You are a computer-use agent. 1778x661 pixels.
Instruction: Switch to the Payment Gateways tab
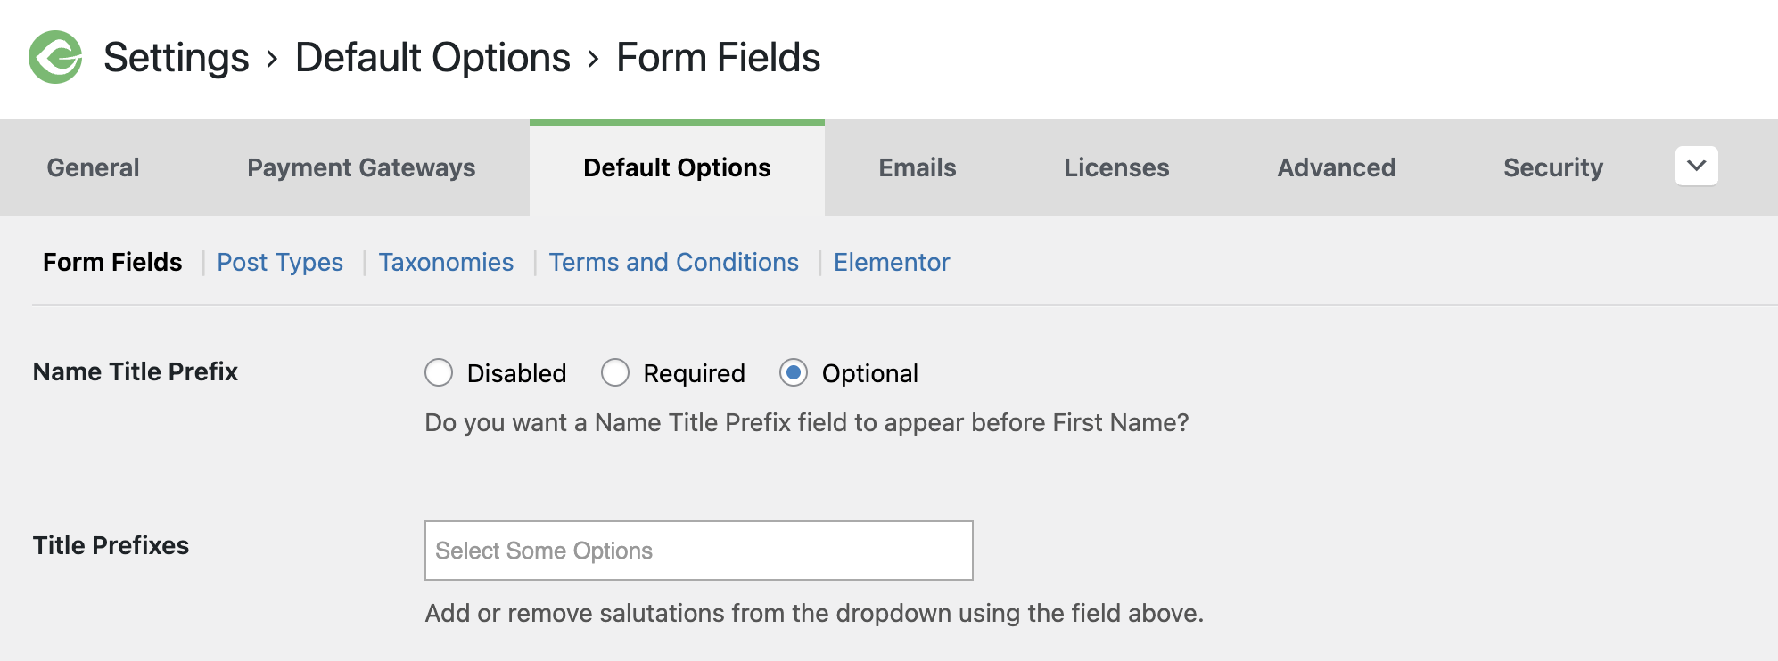(x=360, y=167)
